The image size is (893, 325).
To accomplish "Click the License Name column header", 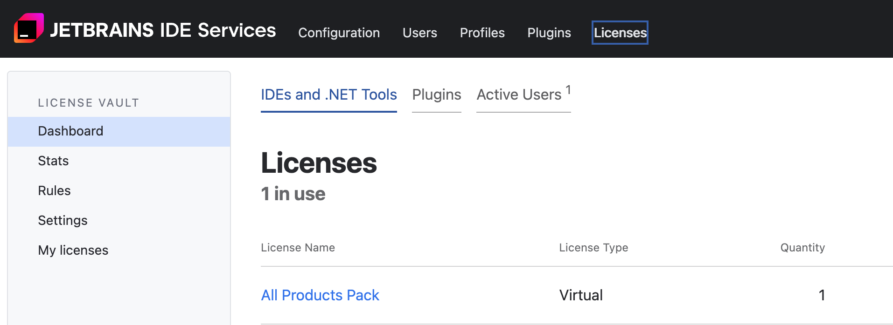I will (x=298, y=248).
